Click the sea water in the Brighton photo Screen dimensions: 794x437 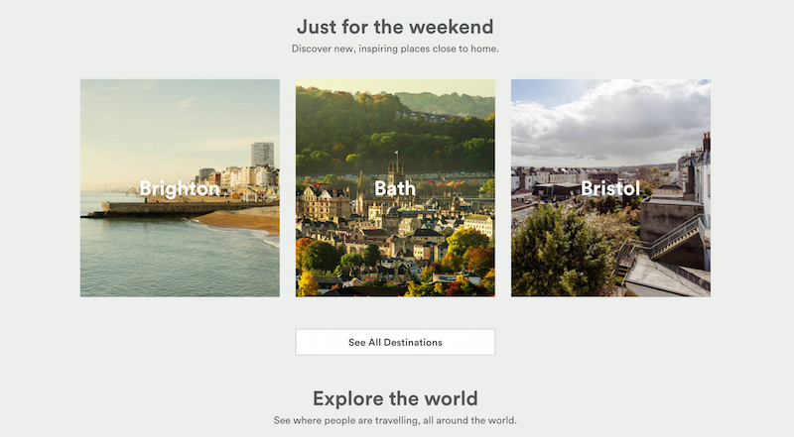pyautogui.click(x=167, y=258)
